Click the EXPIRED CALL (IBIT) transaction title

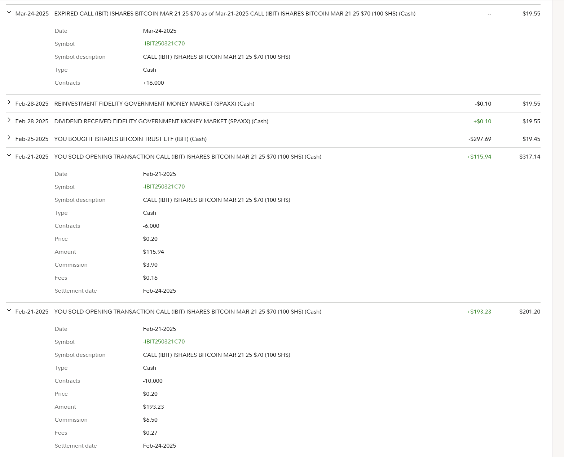click(234, 14)
